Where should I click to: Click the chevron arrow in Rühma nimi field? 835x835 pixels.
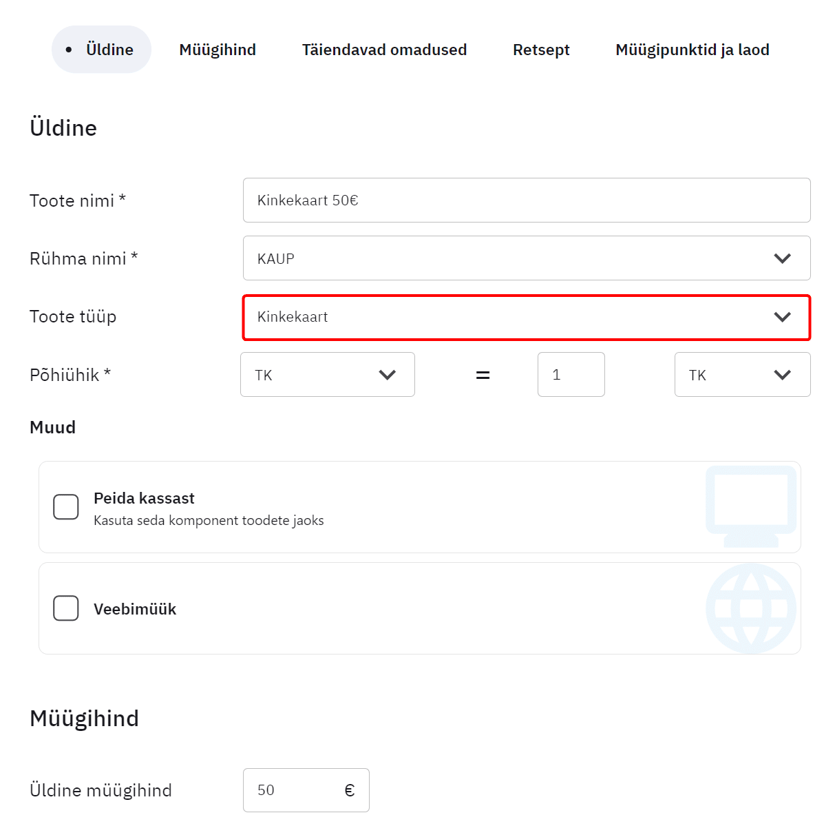pyautogui.click(x=782, y=258)
